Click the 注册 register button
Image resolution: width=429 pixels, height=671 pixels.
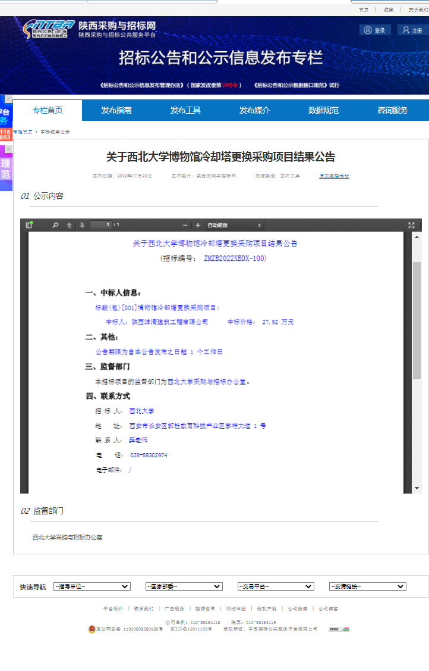click(412, 30)
